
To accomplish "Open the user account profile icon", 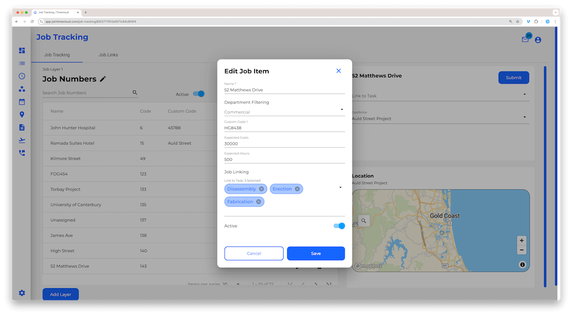I will [x=538, y=40].
